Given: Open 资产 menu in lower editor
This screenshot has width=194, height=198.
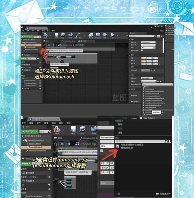Looking at the screenshot, I should pyautogui.click(x=39, y=123).
